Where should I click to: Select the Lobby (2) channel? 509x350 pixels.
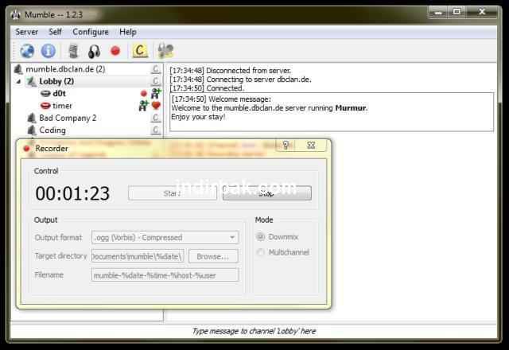point(56,81)
